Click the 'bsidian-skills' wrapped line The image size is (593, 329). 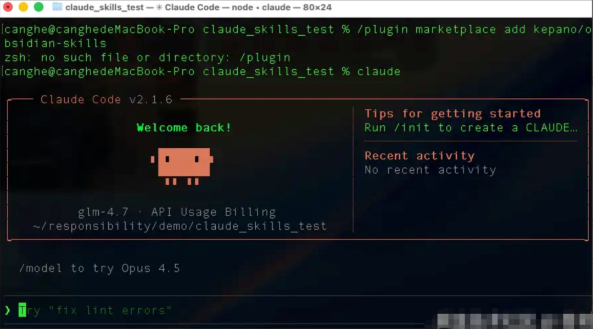point(55,43)
